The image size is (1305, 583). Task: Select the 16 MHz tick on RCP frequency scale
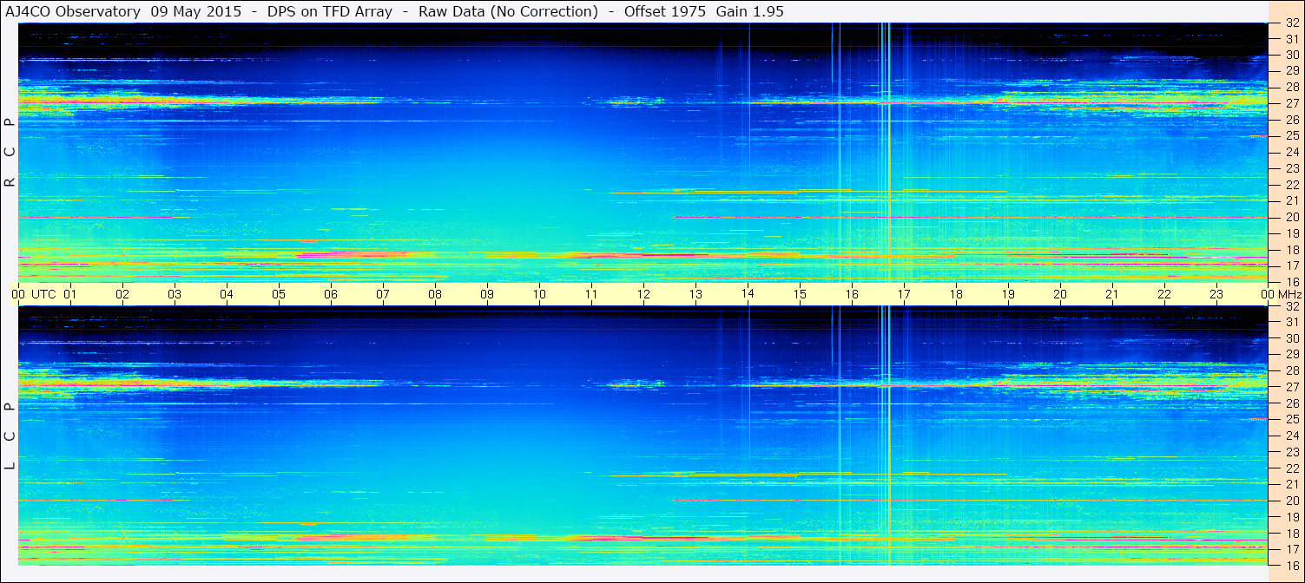(1292, 281)
